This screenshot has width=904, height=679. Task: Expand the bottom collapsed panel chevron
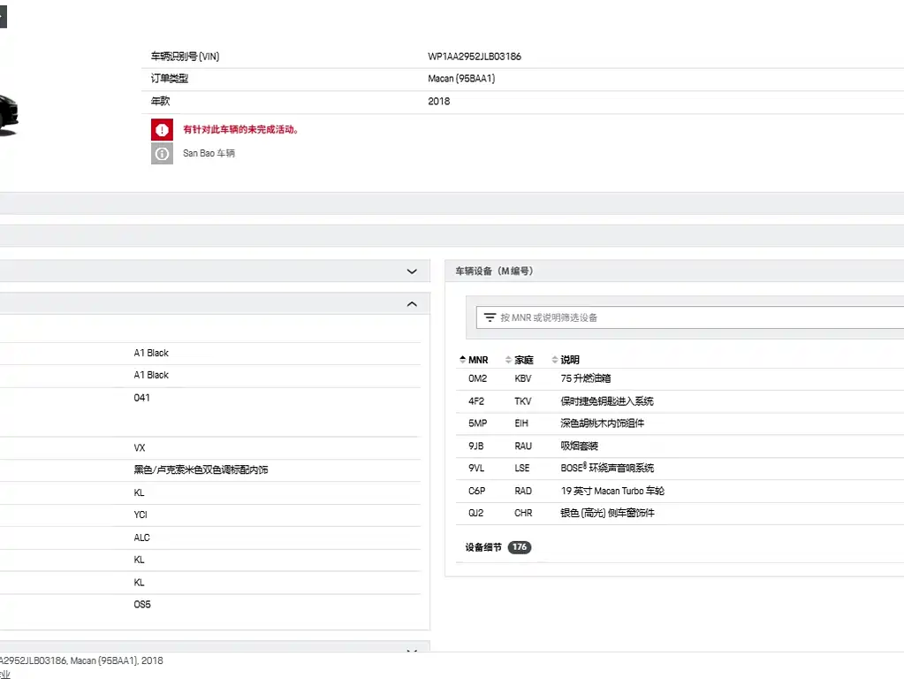coord(412,650)
